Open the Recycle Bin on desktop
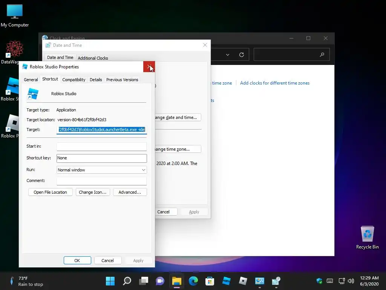 (x=367, y=238)
